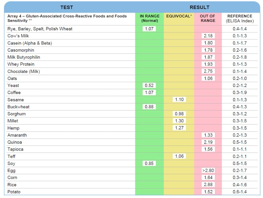This screenshot has height=198, width=263.
Task: Select the Casein (Alpha & Beta) label
Action: pos(30,43)
